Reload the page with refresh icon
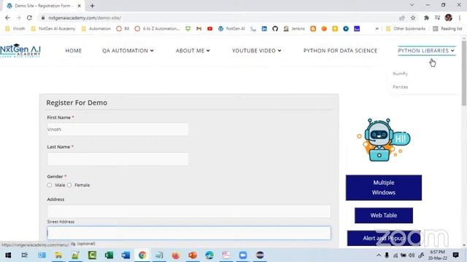This screenshot has width=467, height=262. click(x=29, y=17)
